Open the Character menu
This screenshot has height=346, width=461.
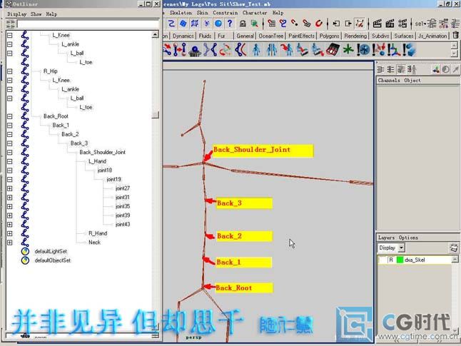[x=255, y=13]
